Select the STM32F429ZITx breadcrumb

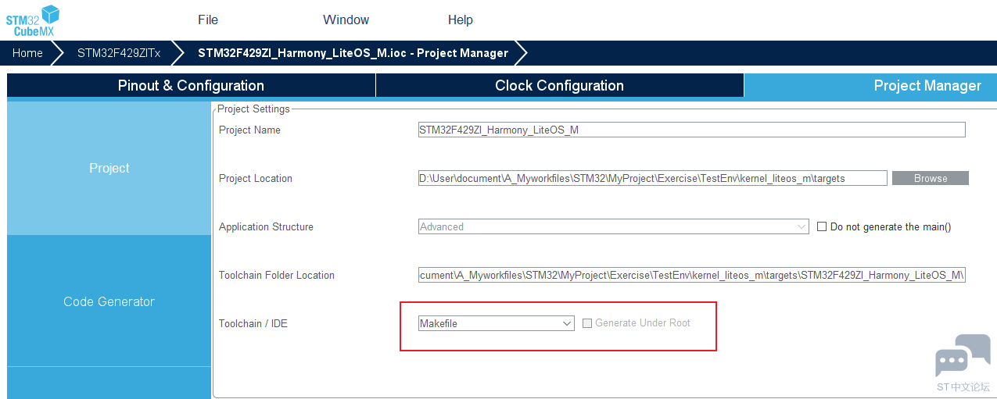pyautogui.click(x=119, y=53)
